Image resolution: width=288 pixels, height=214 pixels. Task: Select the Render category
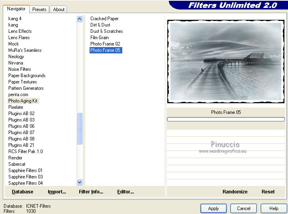click(15, 158)
